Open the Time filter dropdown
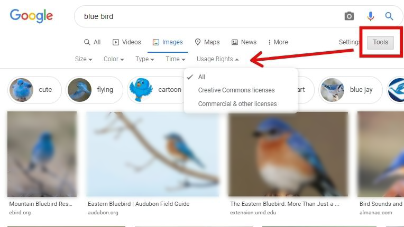Screen dimensions: 404x227 pos(176,59)
